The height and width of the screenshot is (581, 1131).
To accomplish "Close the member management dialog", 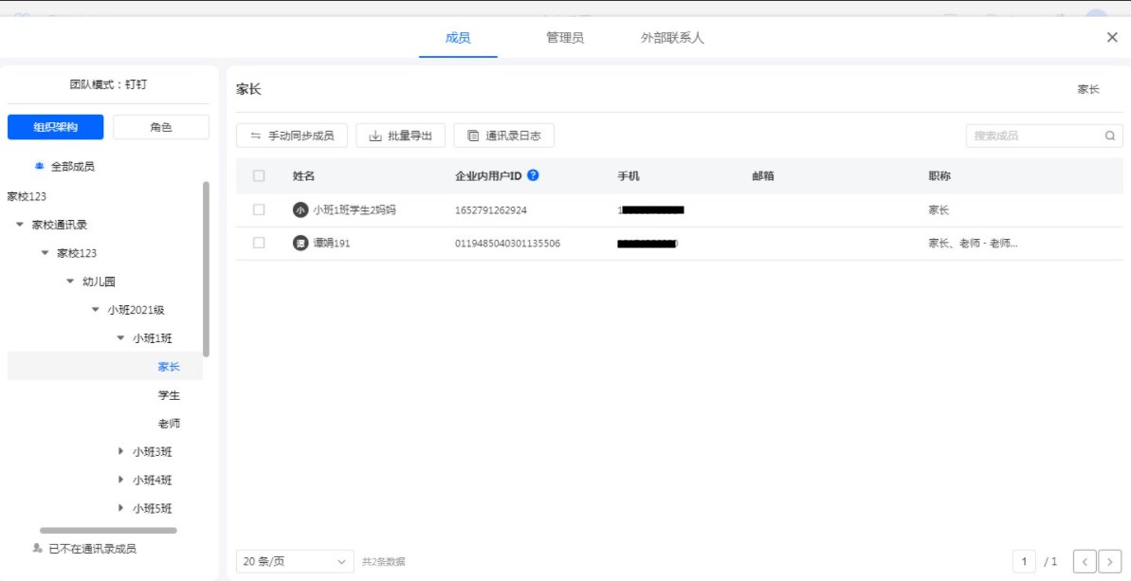I will click(1112, 37).
